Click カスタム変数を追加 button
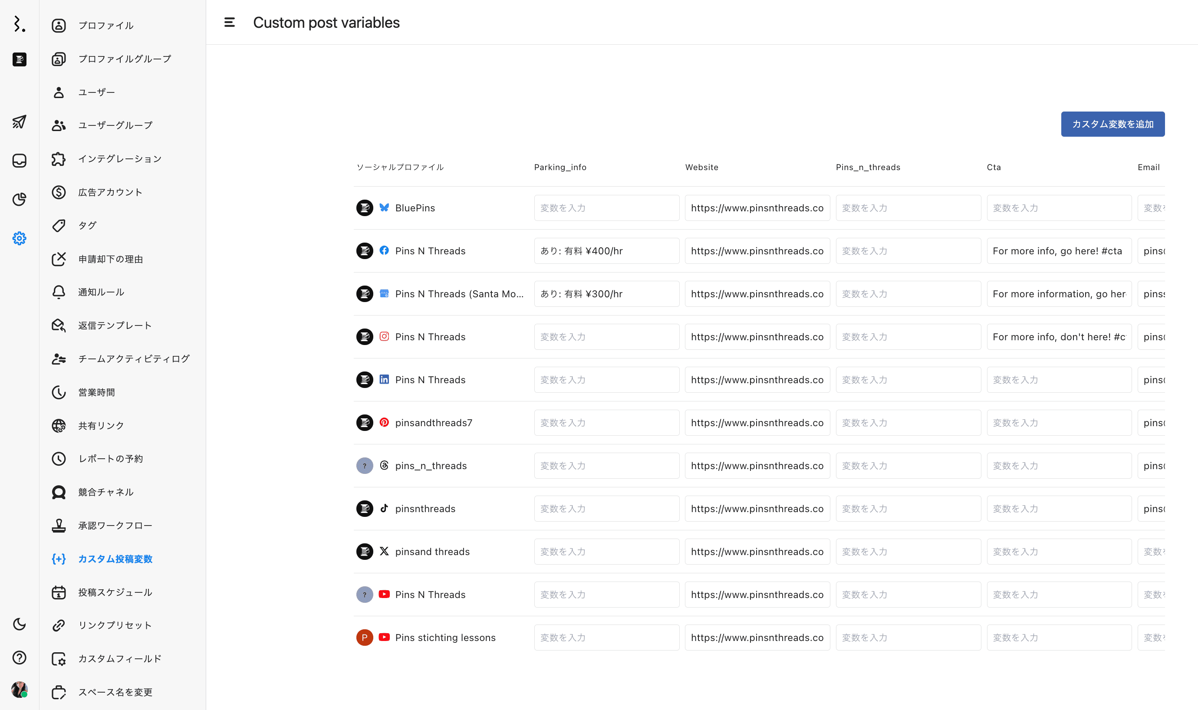 coord(1112,125)
